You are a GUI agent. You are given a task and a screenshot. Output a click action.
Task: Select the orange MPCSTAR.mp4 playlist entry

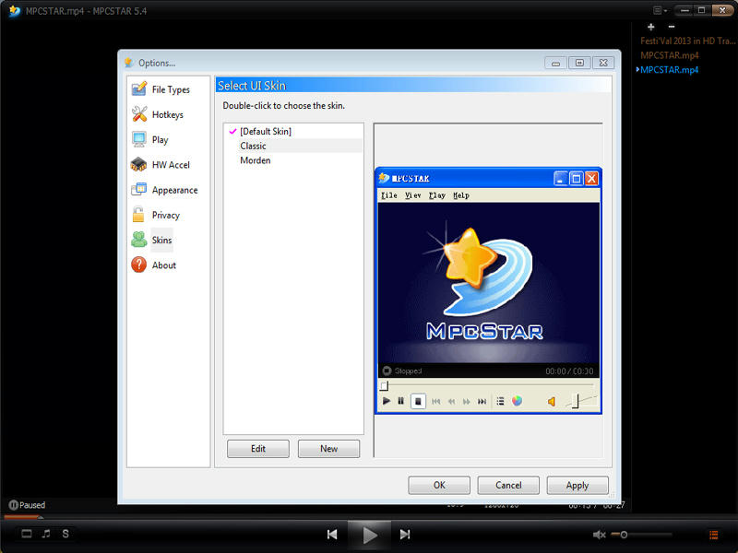670,55
